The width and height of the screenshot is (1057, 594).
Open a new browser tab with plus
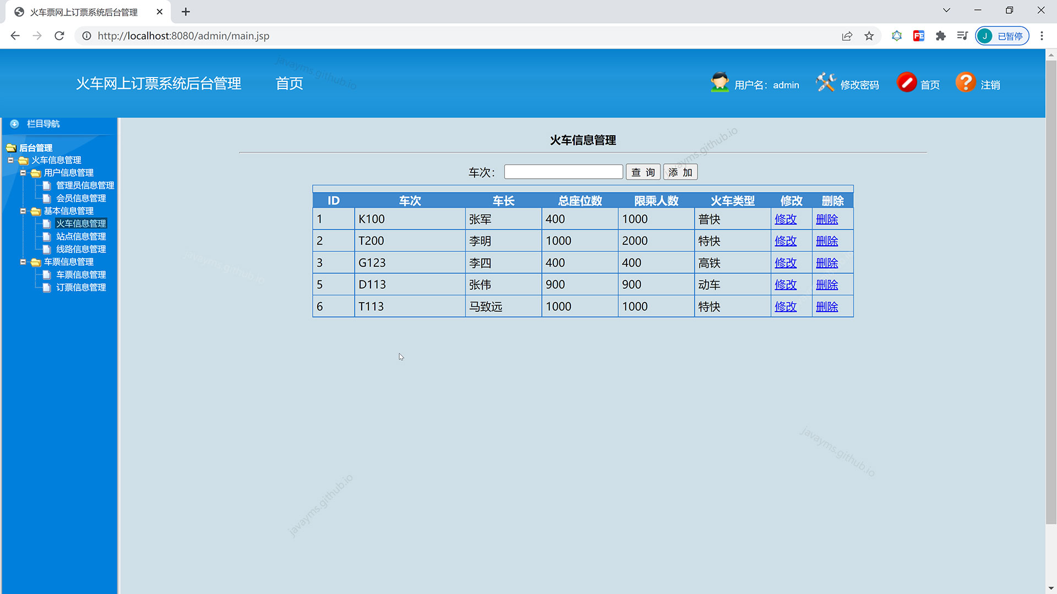coord(186,12)
